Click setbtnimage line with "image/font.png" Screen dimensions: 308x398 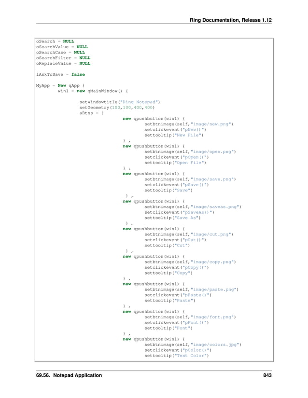(190, 317)
